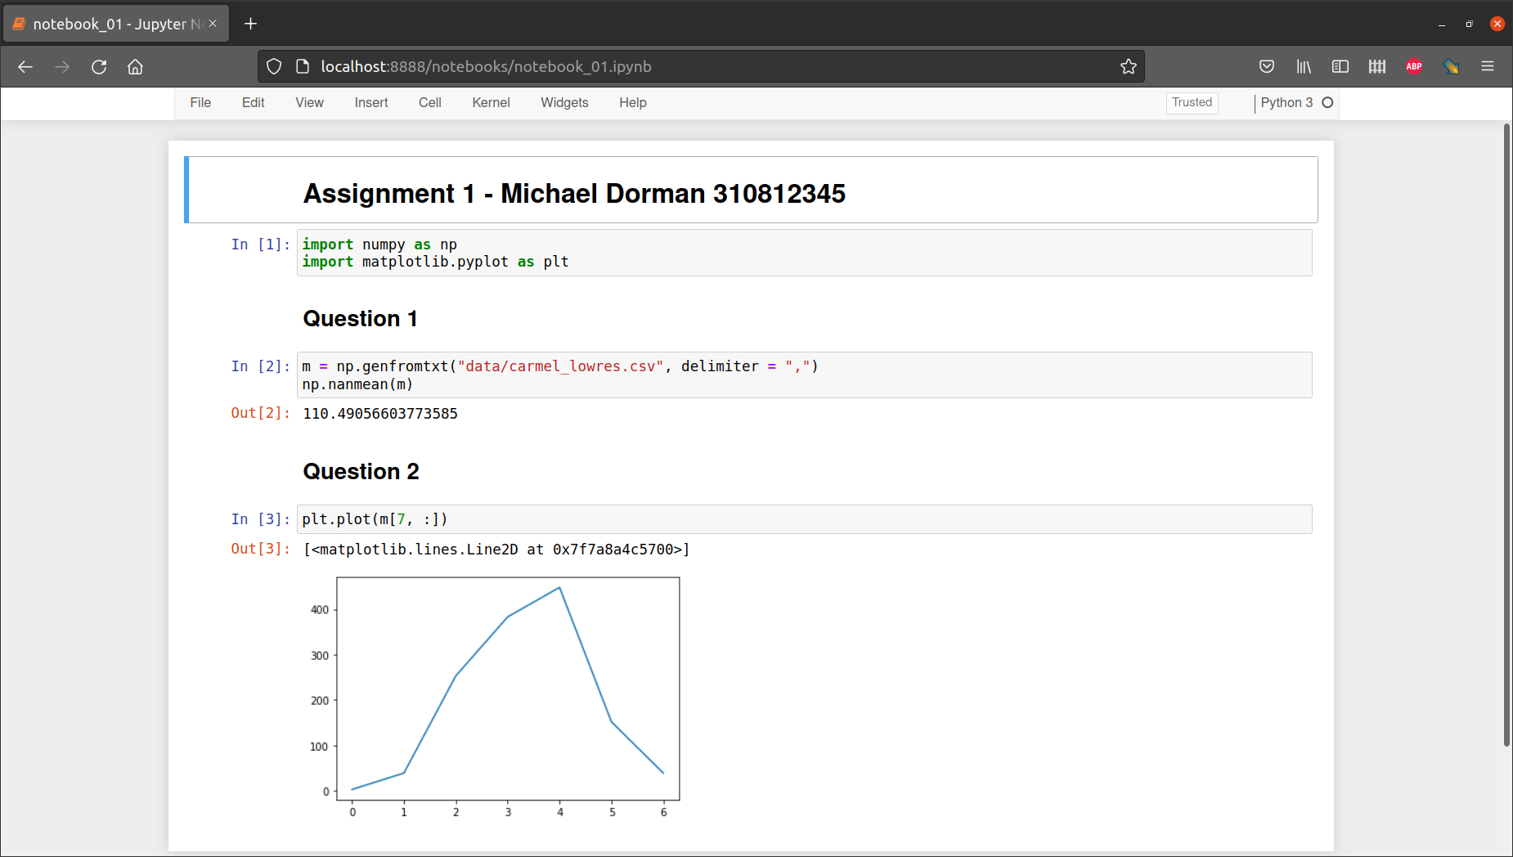Reload the notebook page
Viewport: 1513px width, 857px height.
point(99,66)
